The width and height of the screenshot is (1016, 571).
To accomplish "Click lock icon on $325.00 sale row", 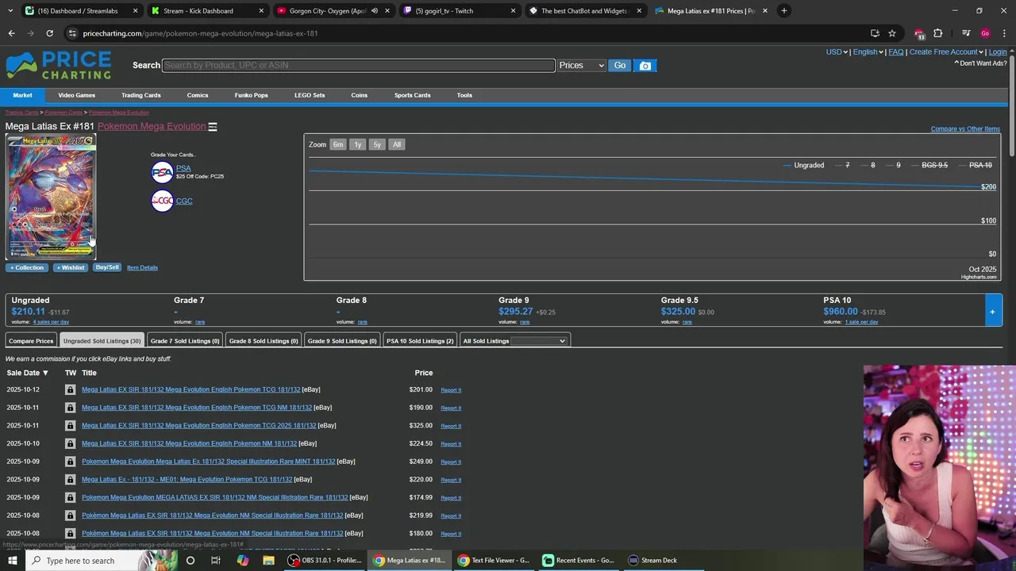I will tap(70, 426).
